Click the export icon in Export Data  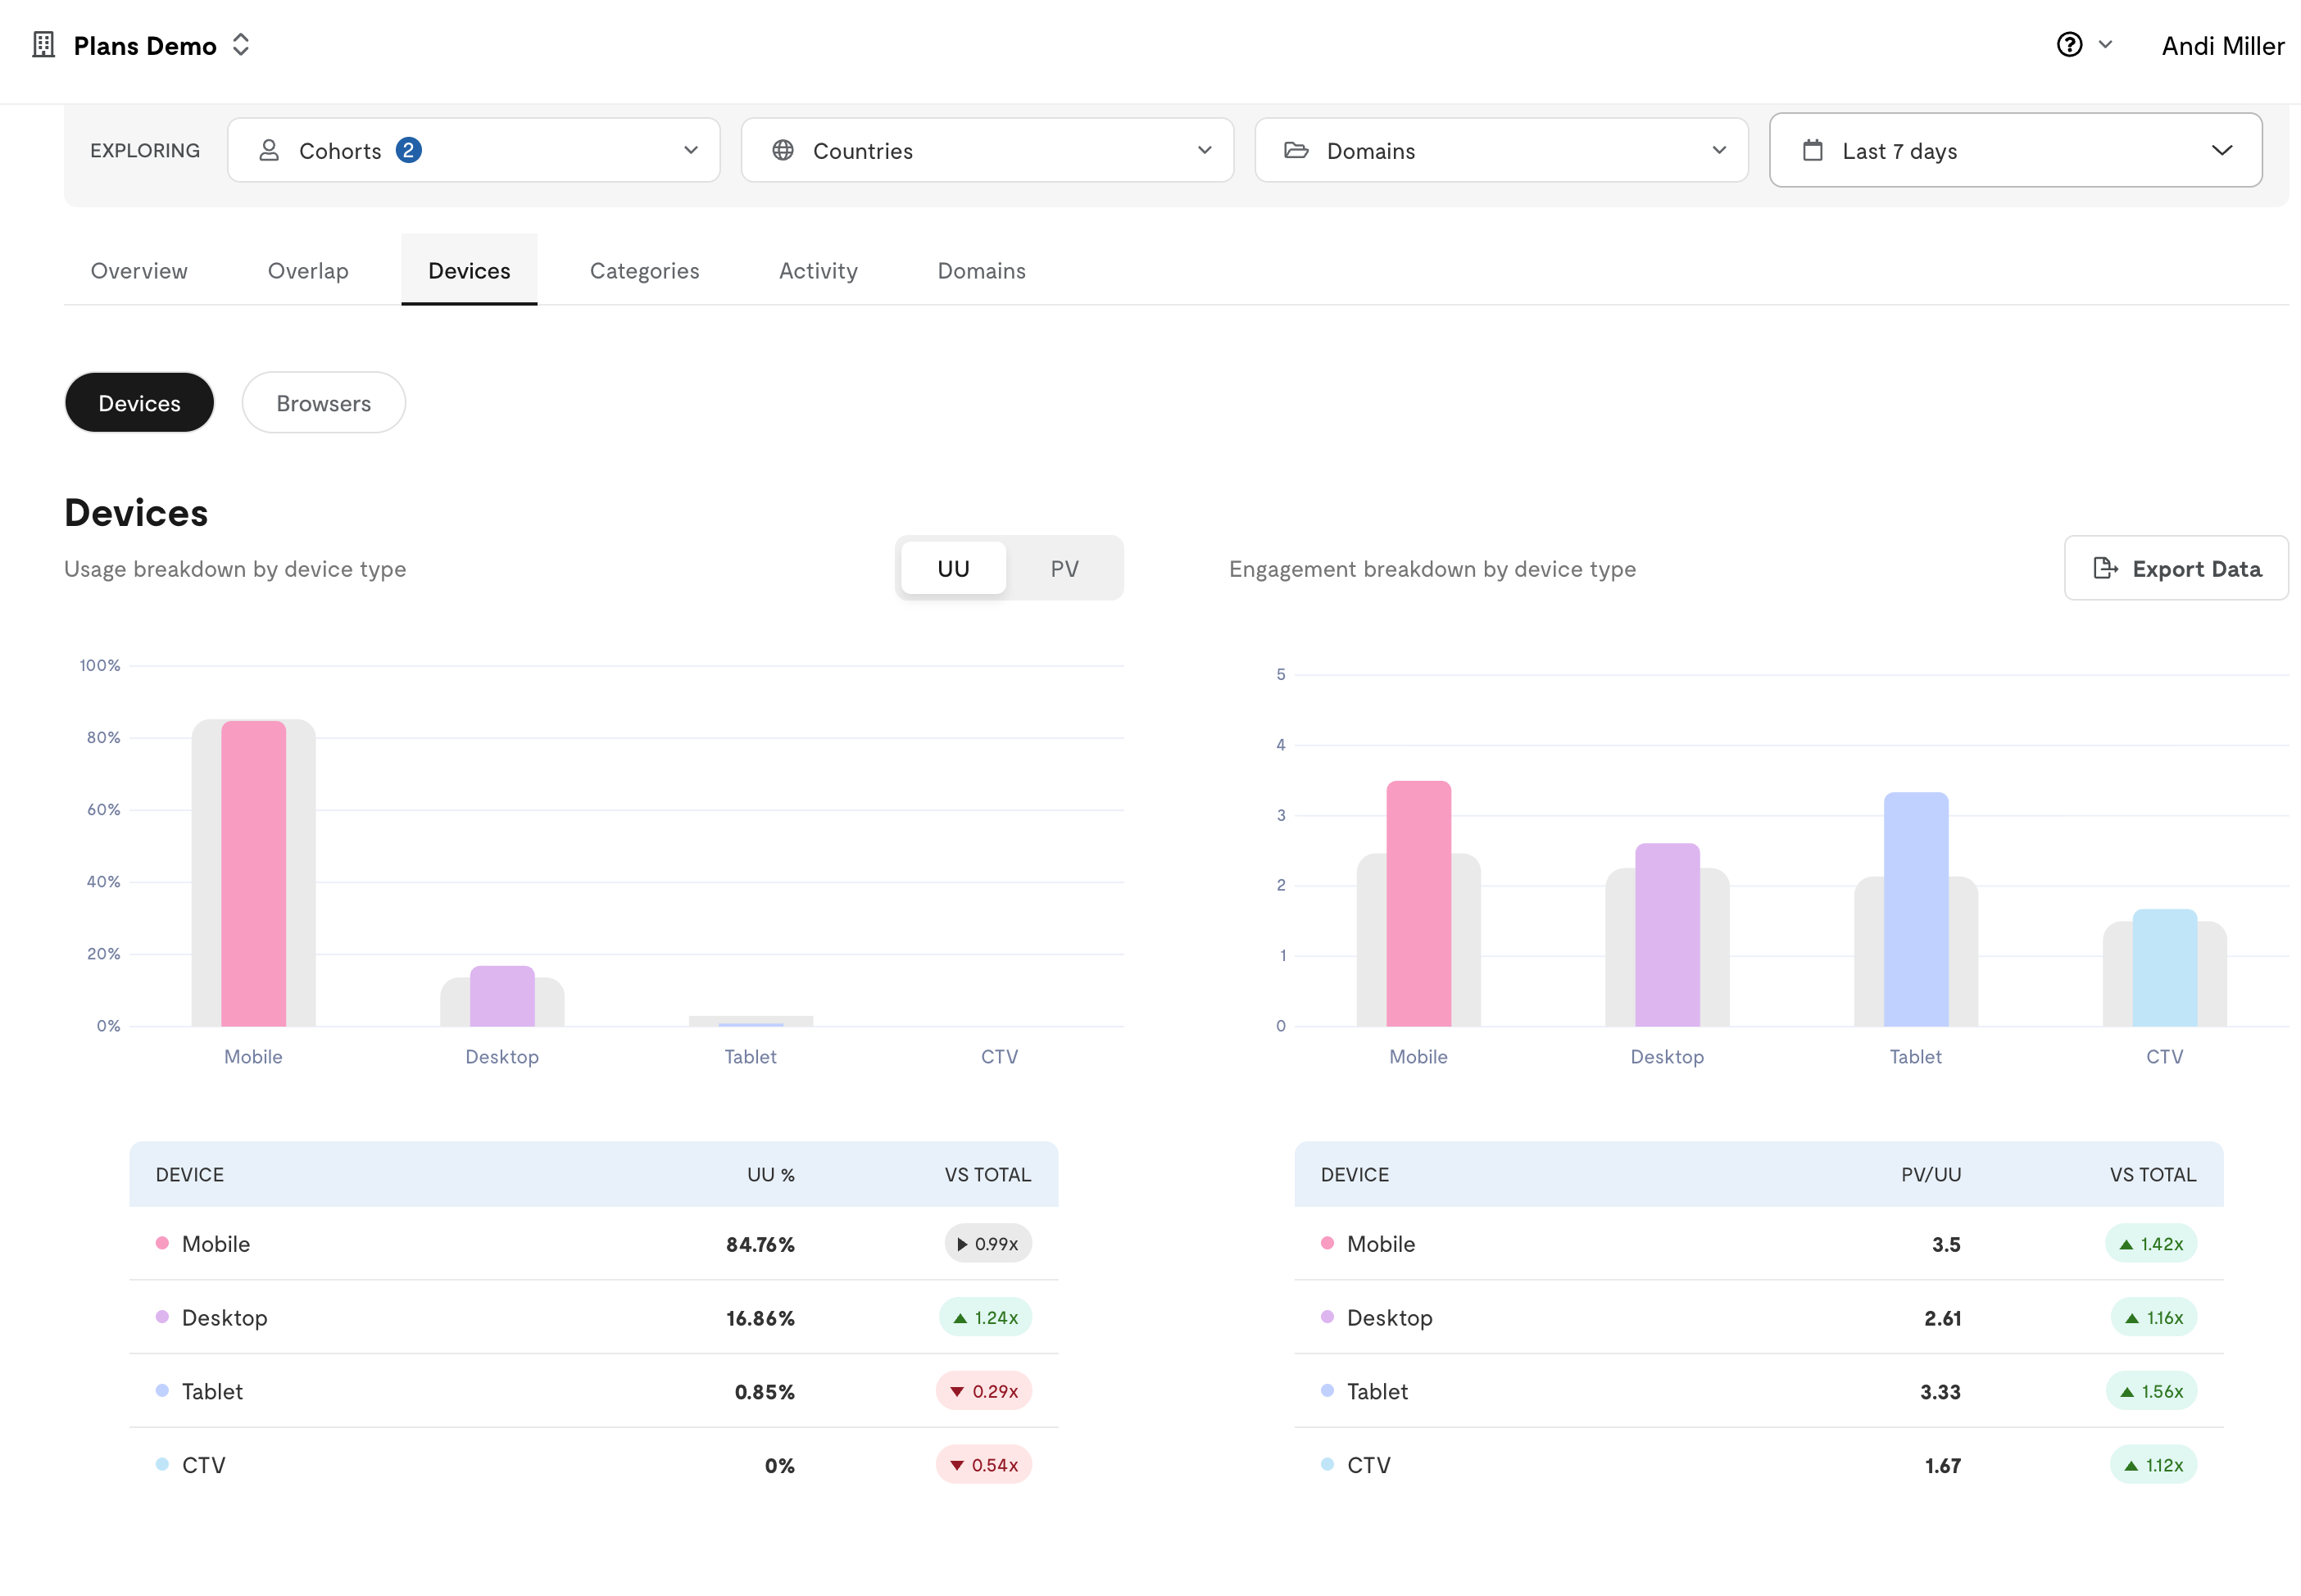tap(2105, 568)
